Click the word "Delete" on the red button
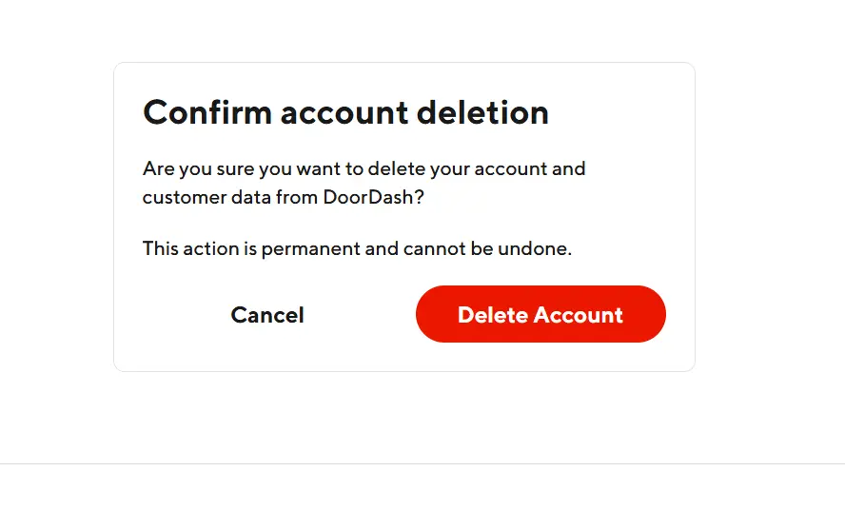845x511 pixels. pyautogui.click(x=492, y=315)
